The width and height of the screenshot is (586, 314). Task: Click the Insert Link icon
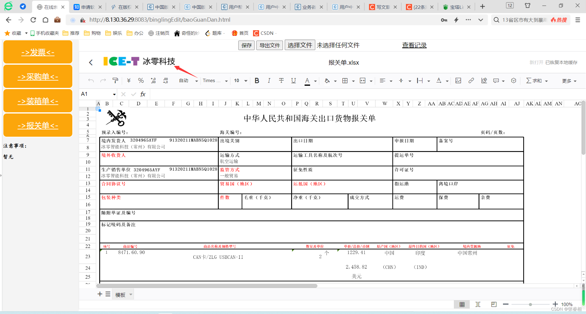pos(471,81)
